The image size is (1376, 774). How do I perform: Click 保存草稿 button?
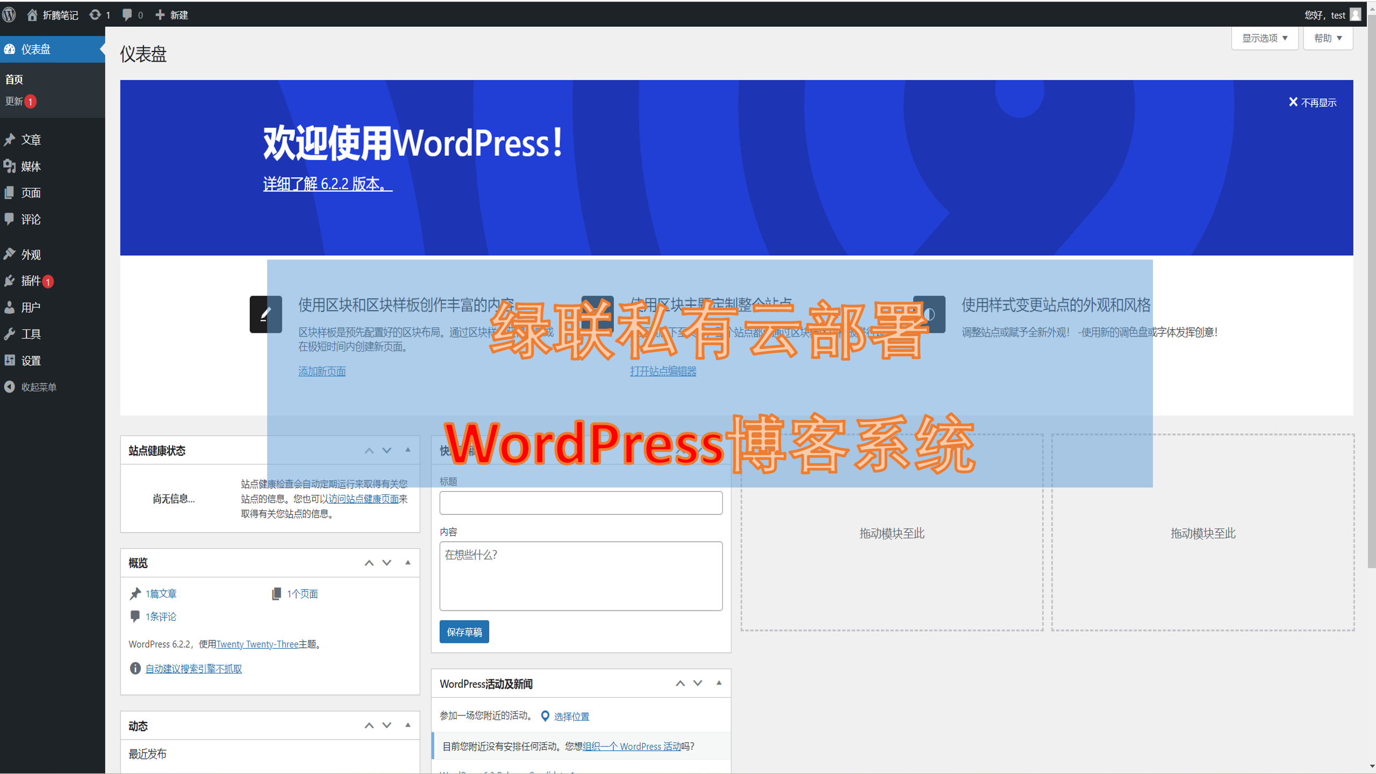point(464,632)
